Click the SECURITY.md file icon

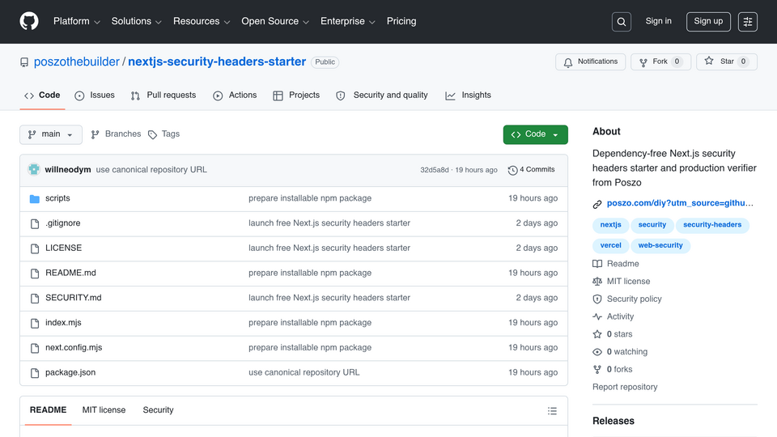35,299
